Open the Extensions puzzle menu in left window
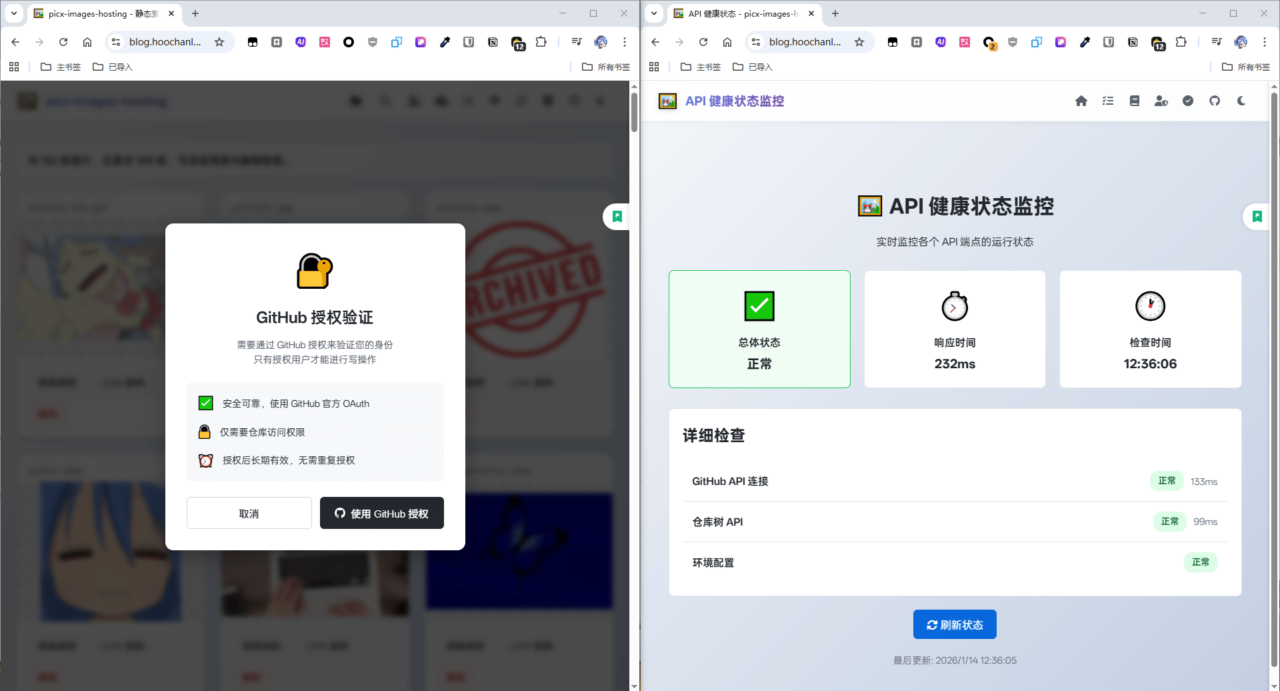 tap(541, 42)
